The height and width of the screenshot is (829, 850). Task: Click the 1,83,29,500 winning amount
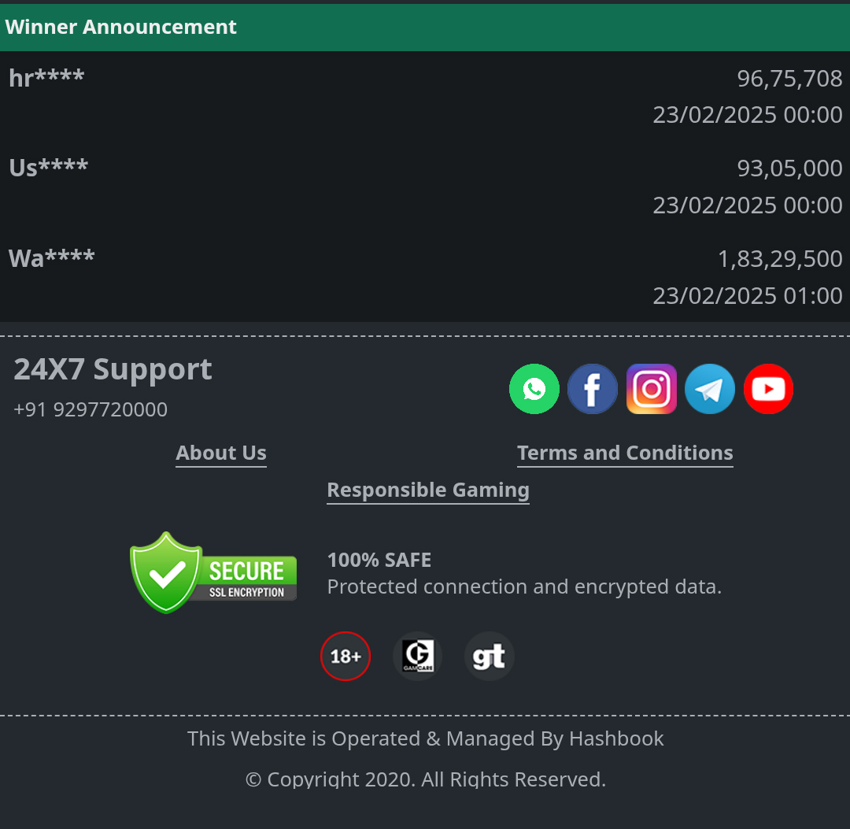coord(780,259)
